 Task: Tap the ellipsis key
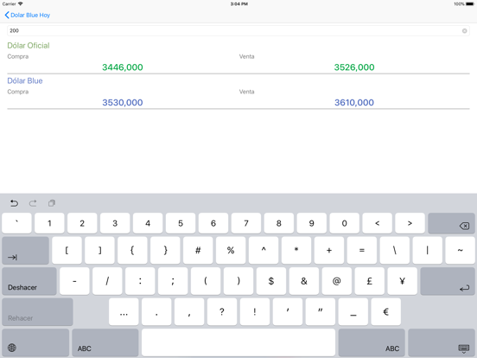124,311
